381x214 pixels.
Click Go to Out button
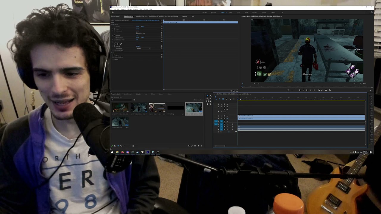[x=314, y=90]
